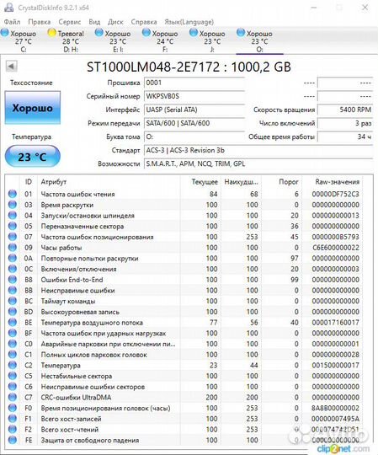Viewport: 378px width, 455px height.
Task: Click status icon for Частота ошибок позиционирования
Action: (12, 237)
